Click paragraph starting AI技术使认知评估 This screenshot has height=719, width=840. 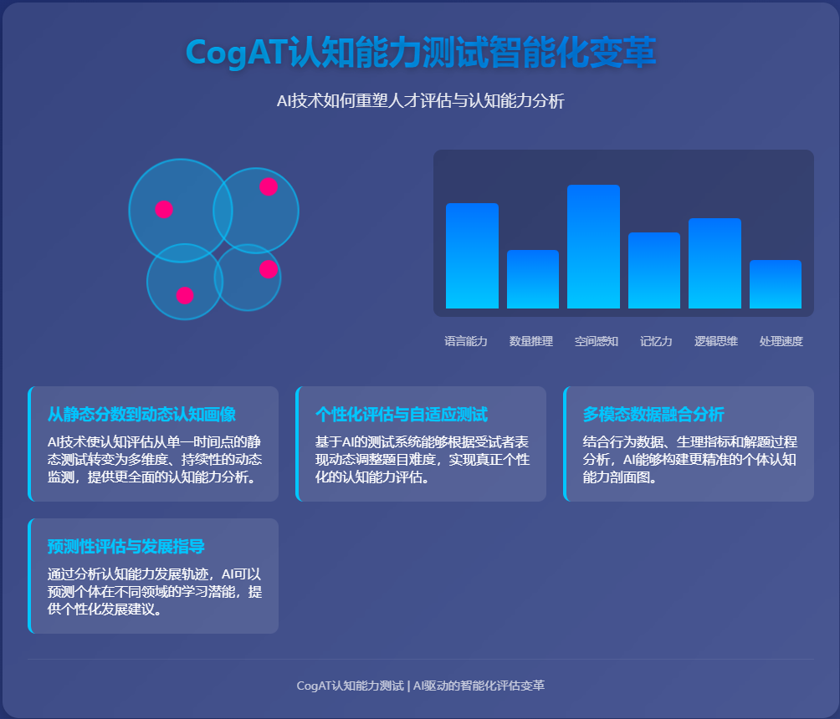155,459
